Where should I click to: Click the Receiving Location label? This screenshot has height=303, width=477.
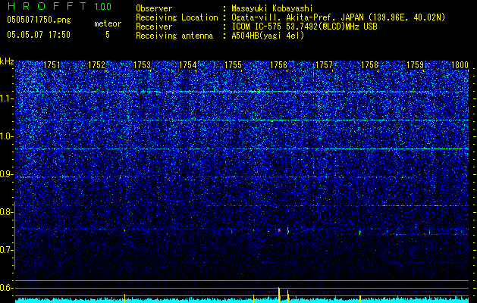(x=177, y=17)
